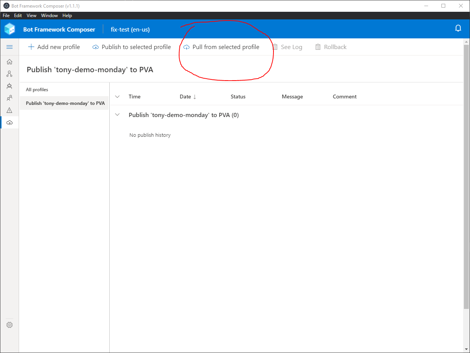The width and height of the screenshot is (470, 353).
Task: Open the hamburger navigation menu
Action: click(x=10, y=47)
